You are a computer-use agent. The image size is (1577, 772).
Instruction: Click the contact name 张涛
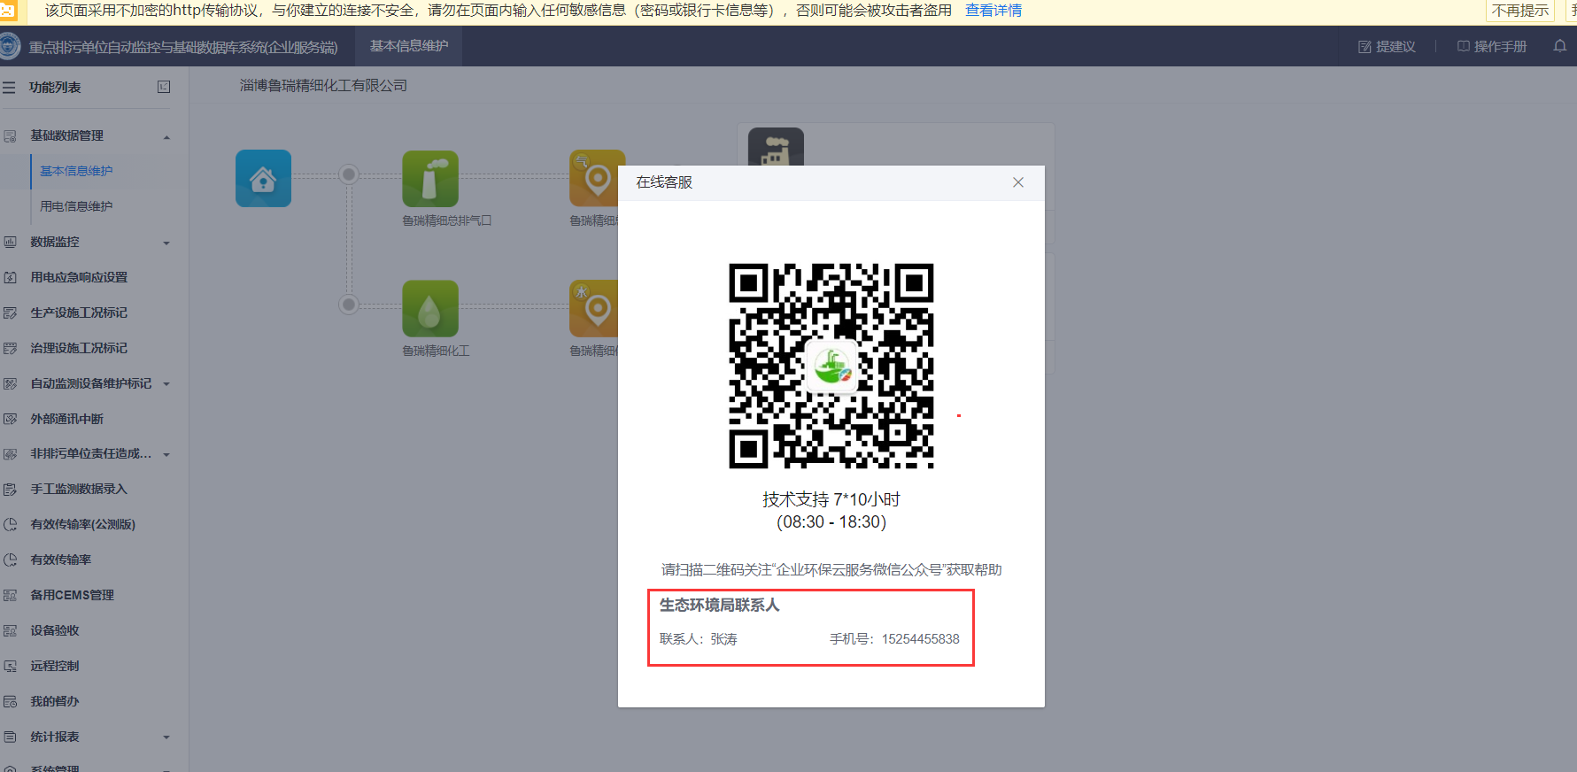pos(723,639)
